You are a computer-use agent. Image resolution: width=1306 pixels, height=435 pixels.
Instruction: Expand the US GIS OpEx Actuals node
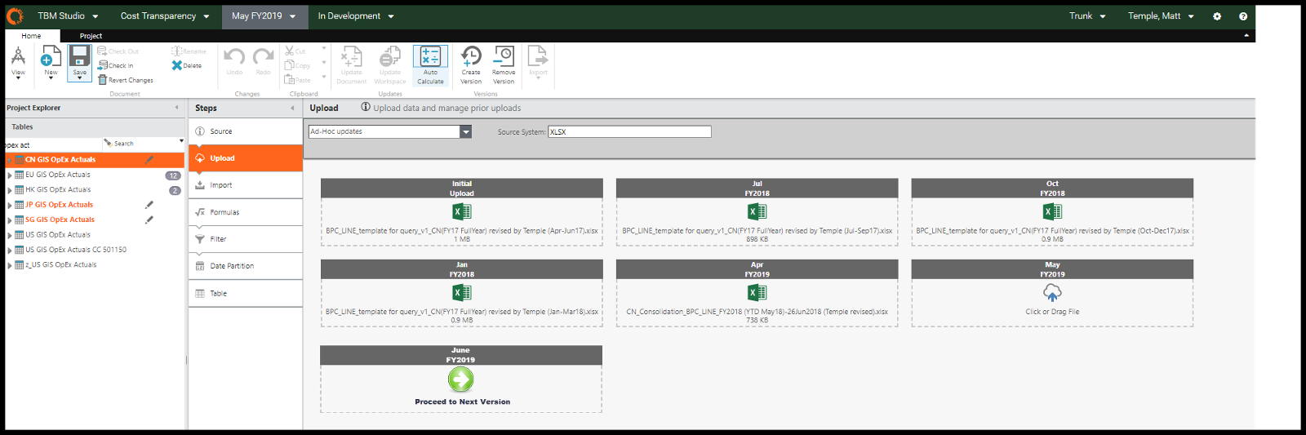point(10,235)
